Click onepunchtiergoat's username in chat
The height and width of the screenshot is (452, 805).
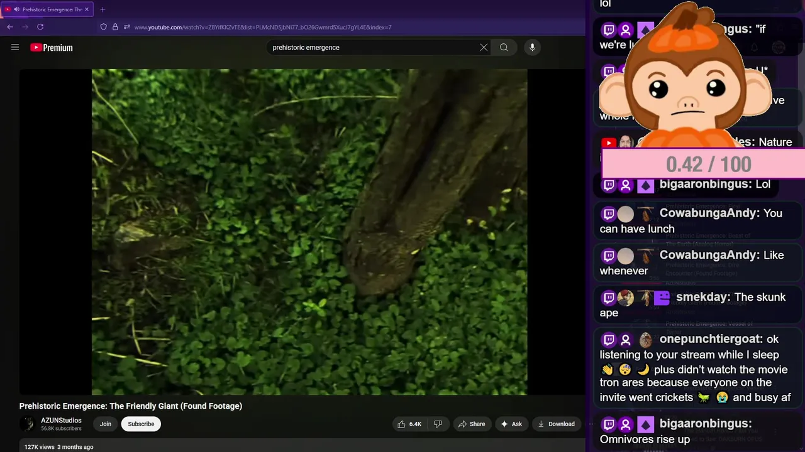coord(711,339)
